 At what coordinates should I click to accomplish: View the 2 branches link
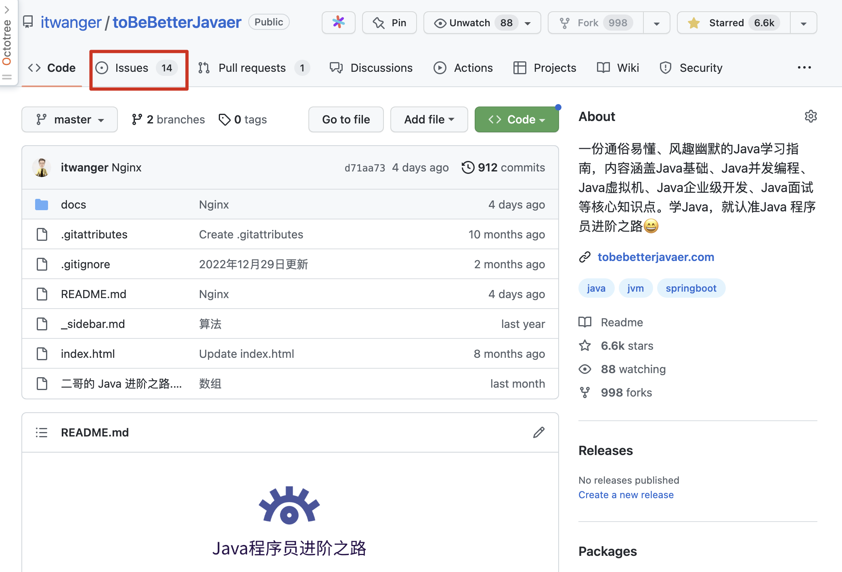click(x=168, y=119)
